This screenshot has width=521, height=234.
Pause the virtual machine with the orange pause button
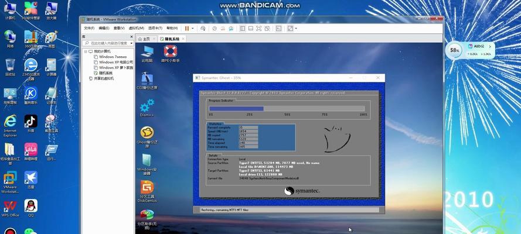tap(187, 29)
